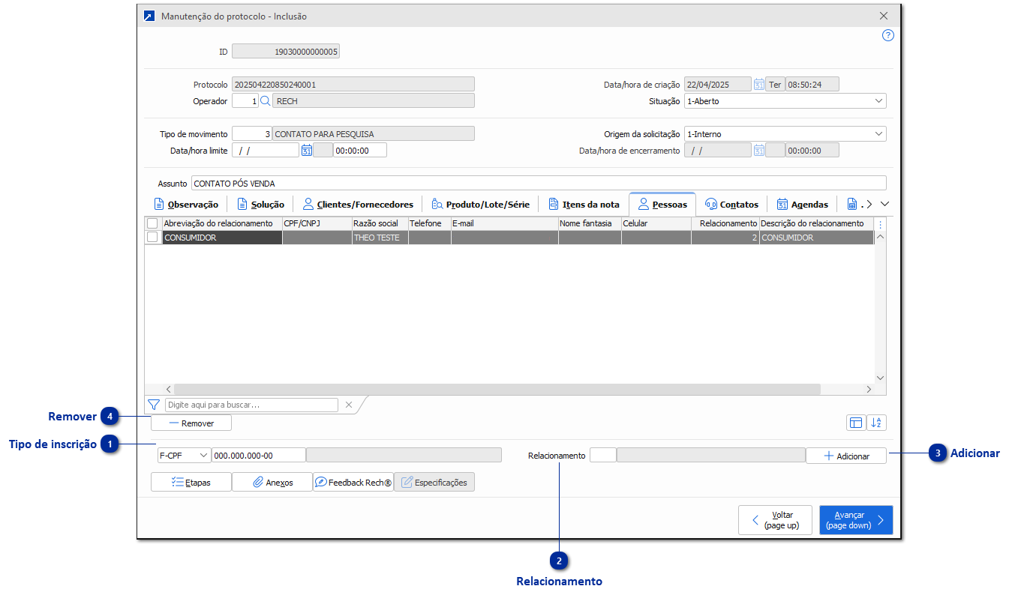Click the Descrição do relacionamento column header
The height and width of the screenshot is (601, 1012).
coord(816,223)
